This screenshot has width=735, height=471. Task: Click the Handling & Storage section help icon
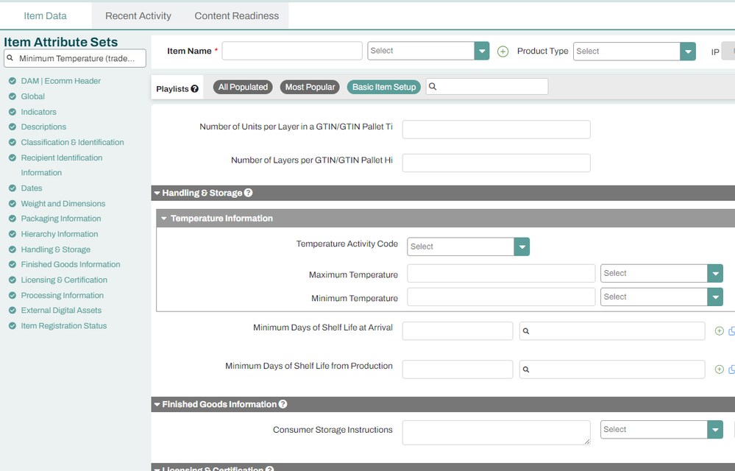249,193
